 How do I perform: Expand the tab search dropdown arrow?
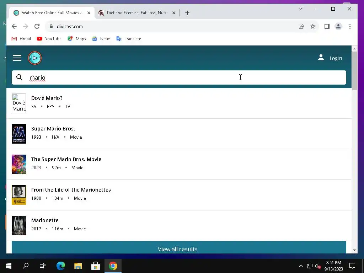300,9
